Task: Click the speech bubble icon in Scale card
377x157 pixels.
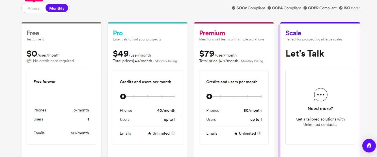Action: [320, 95]
